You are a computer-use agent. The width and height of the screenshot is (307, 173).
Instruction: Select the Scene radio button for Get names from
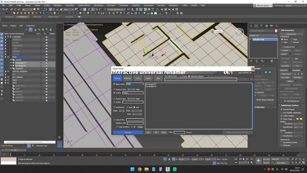pyautogui.click(x=181, y=76)
